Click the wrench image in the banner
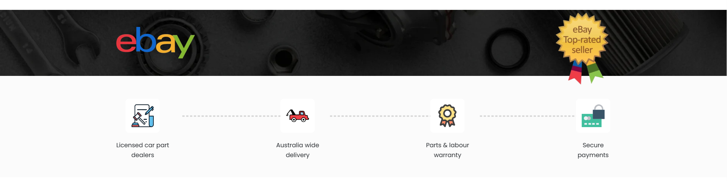727x181 pixels. pyautogui.click(x=50, y=42)
